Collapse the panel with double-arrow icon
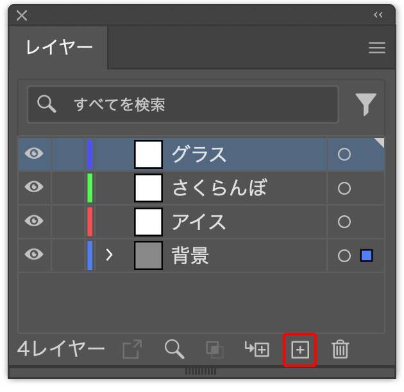Screen dimensions: 404x392 click(x=378, y=15)
